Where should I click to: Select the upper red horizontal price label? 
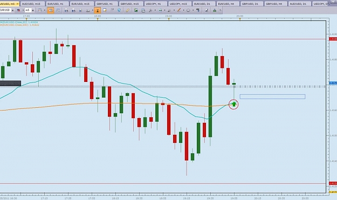coord(333,39)
